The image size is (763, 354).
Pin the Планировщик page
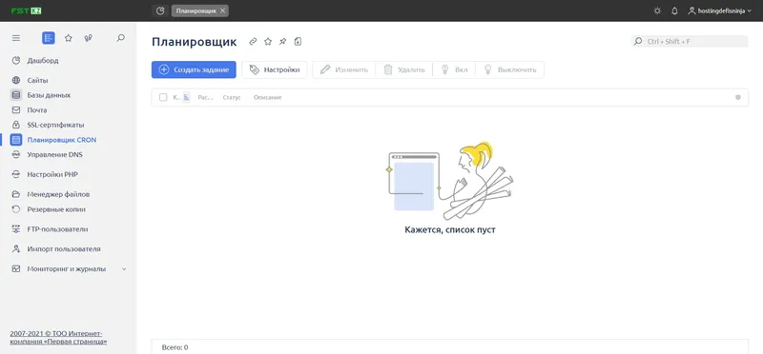coord(282,42)
